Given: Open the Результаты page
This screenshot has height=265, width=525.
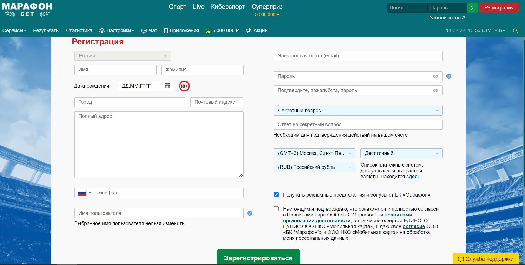Looking at the screenshot, I should pos(46,30).
